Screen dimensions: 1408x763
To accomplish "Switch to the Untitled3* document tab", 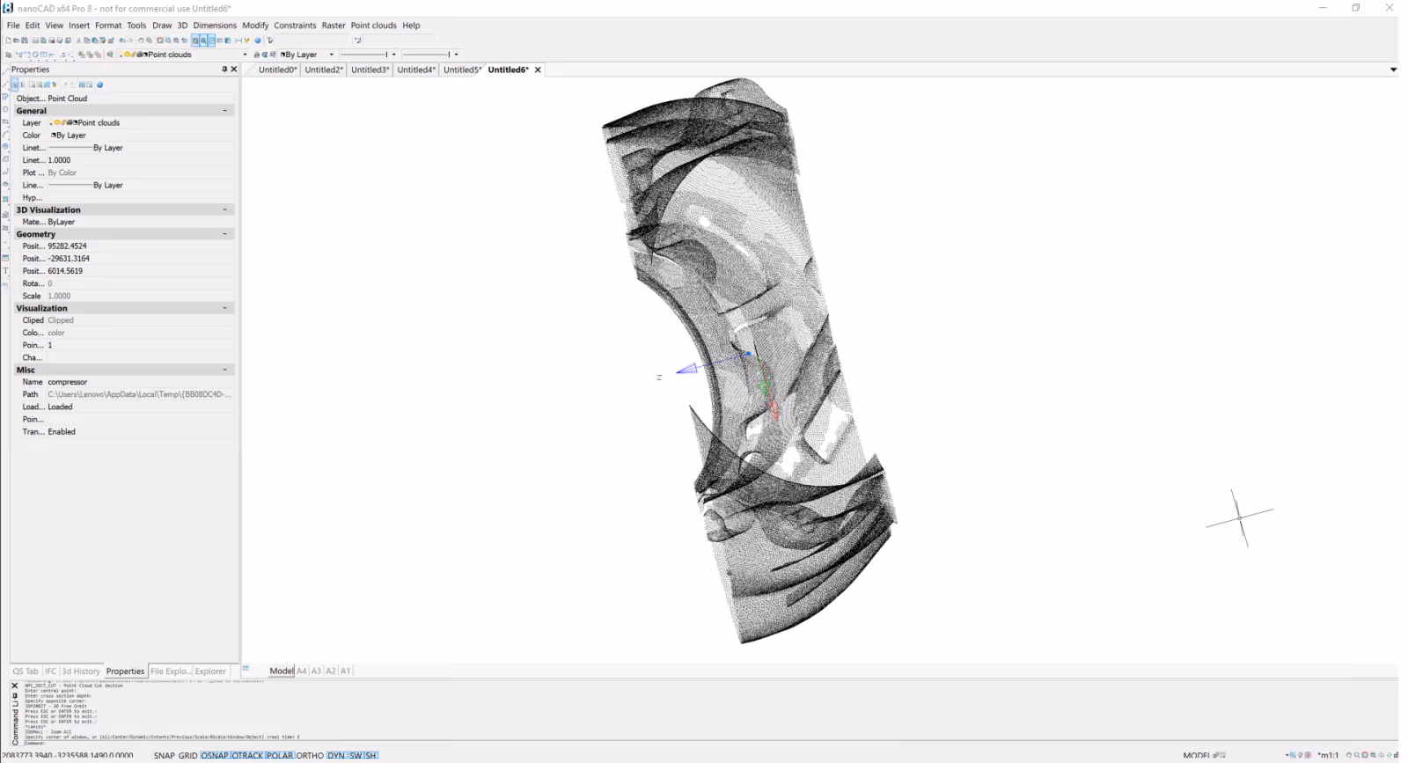I will pyautogui.click(x=370, y=70).
